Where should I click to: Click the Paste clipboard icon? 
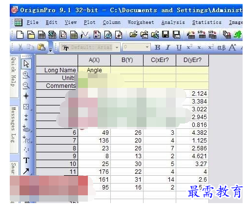pyautogui.click(x=41, y=47)
